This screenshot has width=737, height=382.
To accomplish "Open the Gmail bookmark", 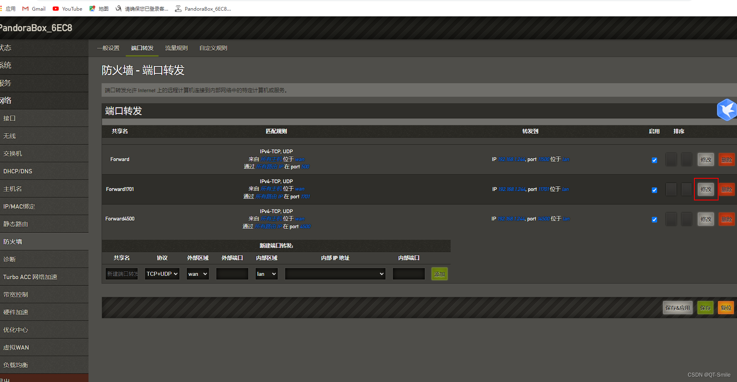I will pos(34,9).
